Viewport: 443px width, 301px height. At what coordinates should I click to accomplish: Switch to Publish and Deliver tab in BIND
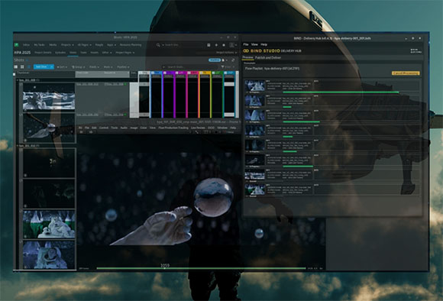tap(268, 57)
